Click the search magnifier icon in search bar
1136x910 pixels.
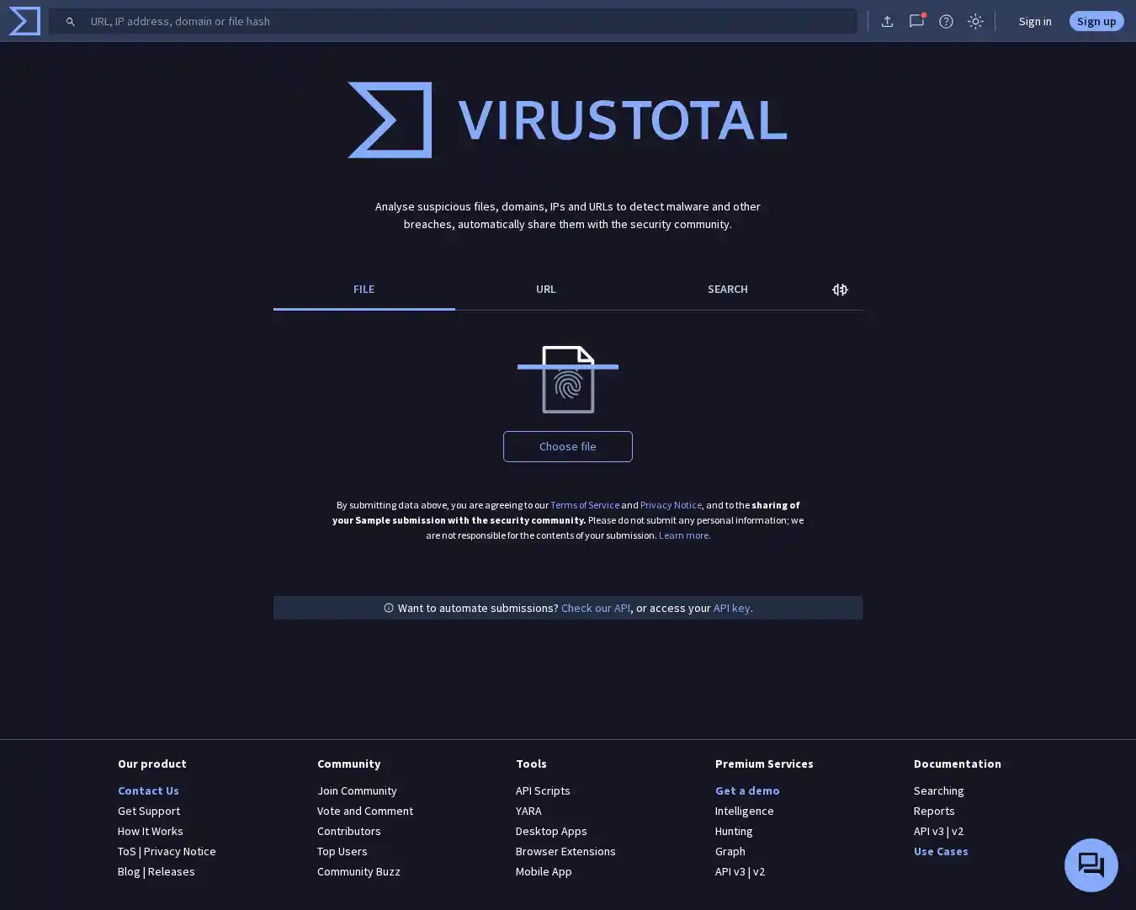[x=71, y=21]
